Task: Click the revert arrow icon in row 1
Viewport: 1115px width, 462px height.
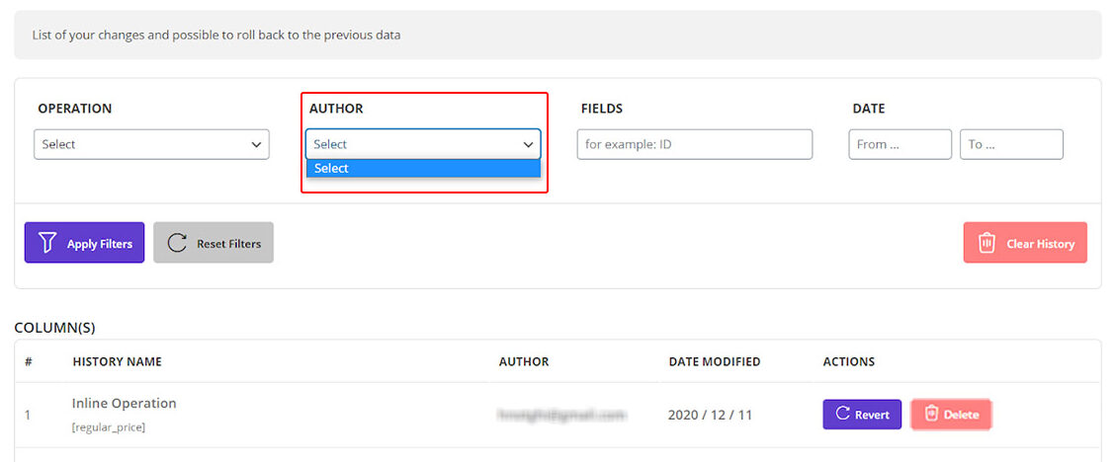Action: [843, 414]
